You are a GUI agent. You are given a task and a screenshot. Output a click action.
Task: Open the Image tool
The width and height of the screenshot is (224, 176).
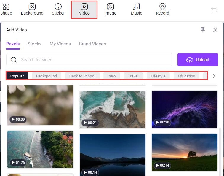tap(110, 9)
